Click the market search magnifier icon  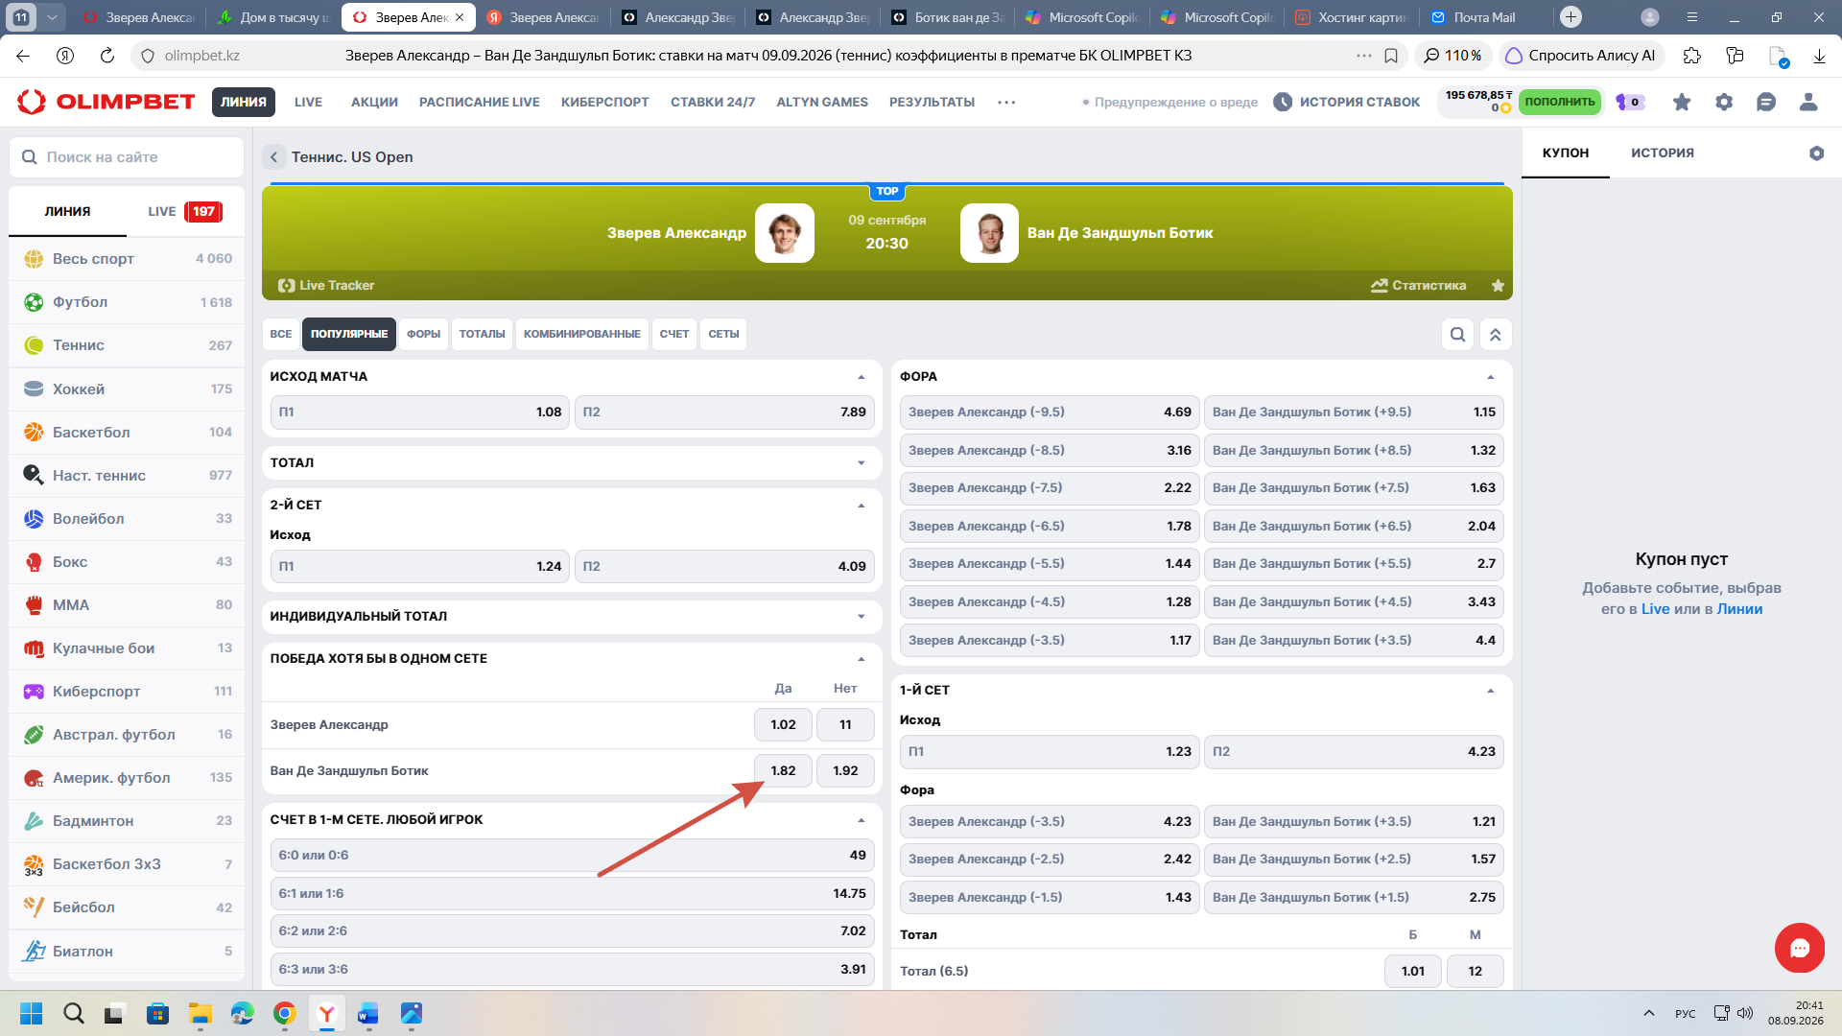[x=1457, y=334]
